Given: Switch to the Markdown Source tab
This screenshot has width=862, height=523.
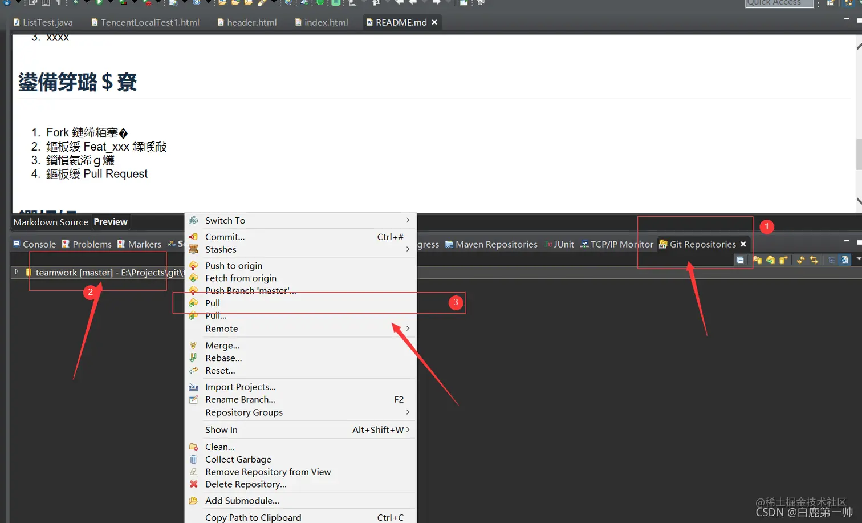Looking at the screenshot, I should point(51,222).
